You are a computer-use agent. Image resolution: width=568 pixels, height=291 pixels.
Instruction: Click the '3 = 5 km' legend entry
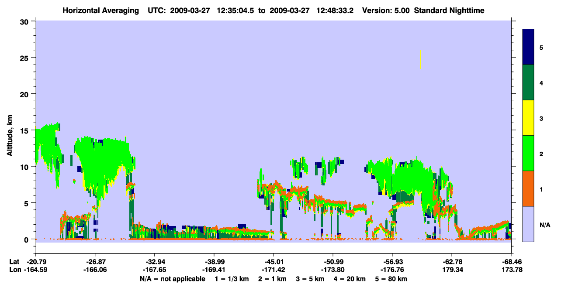311,279
